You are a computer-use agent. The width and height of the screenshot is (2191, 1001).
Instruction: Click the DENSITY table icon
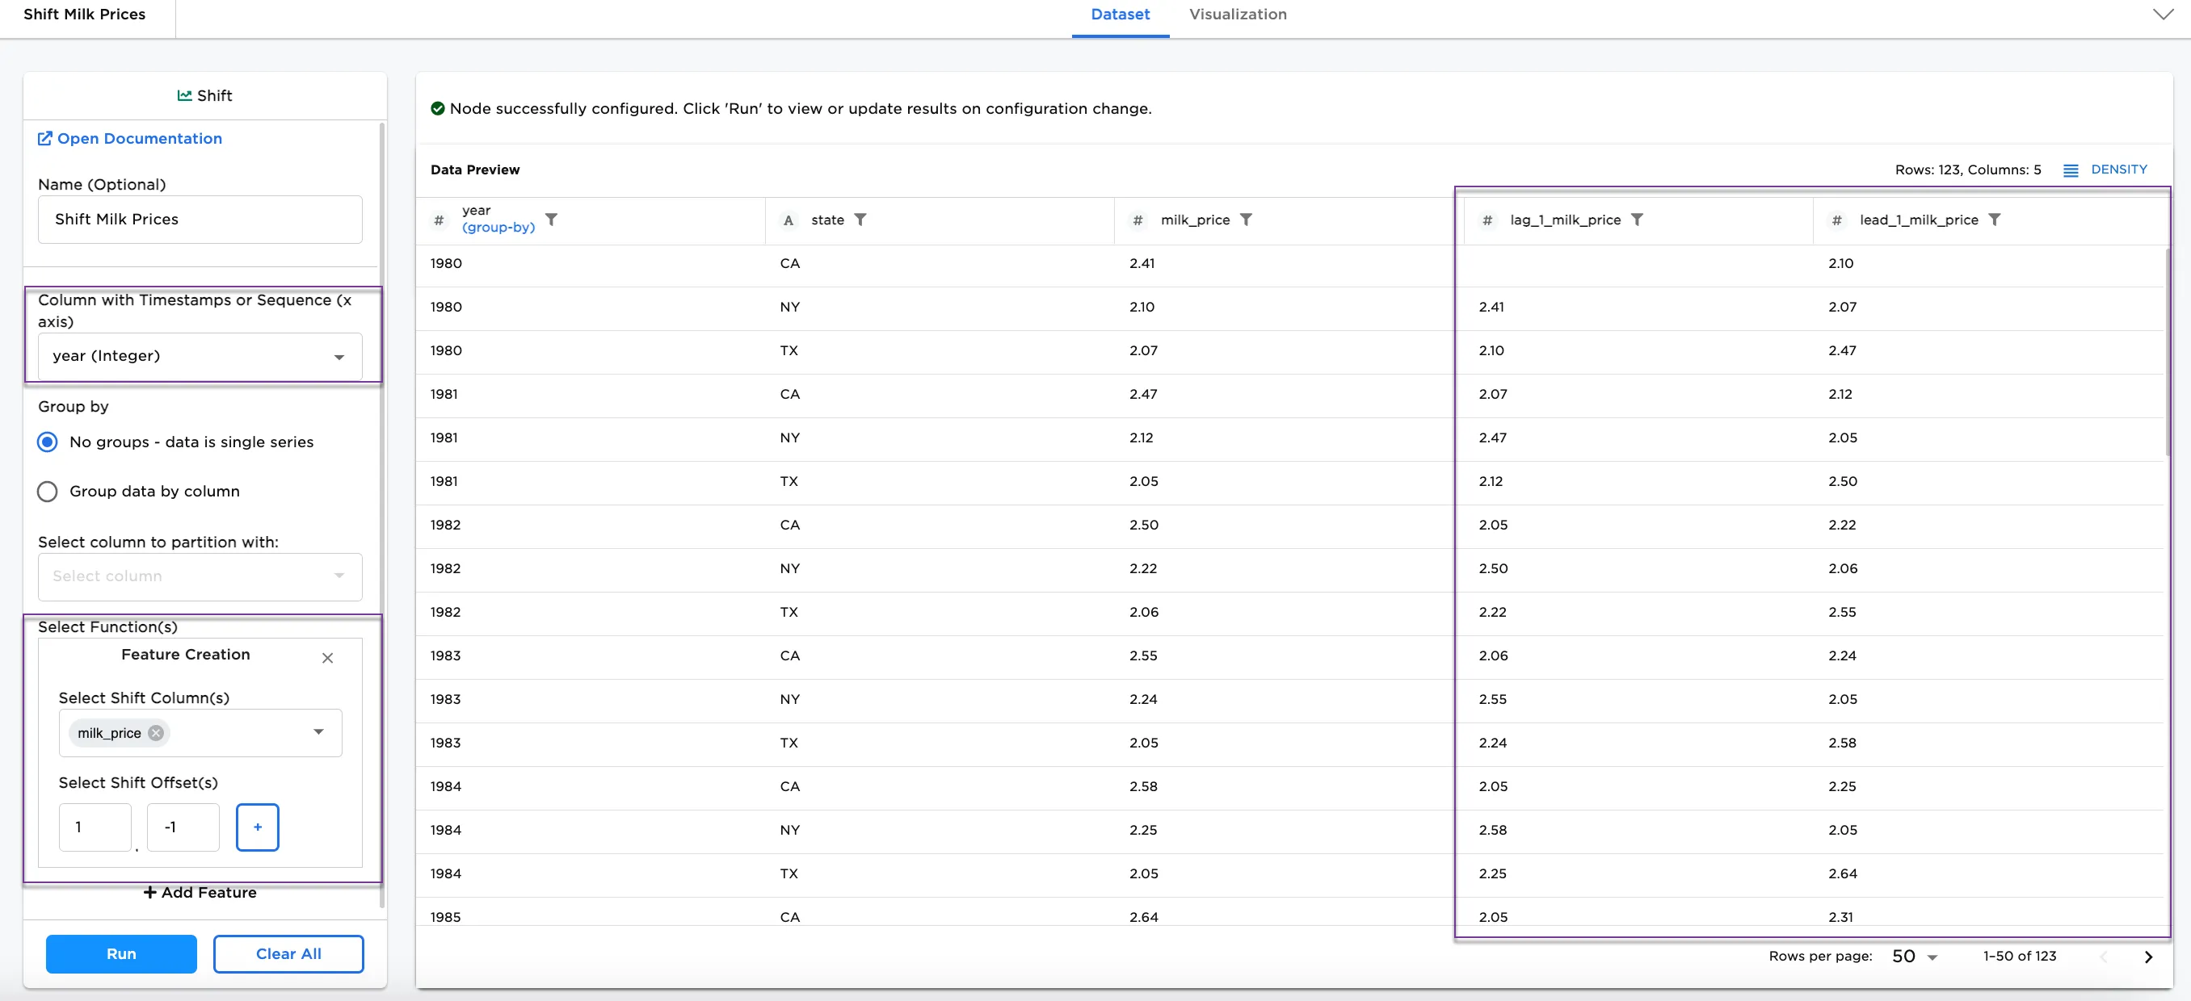coord(2071,170)
